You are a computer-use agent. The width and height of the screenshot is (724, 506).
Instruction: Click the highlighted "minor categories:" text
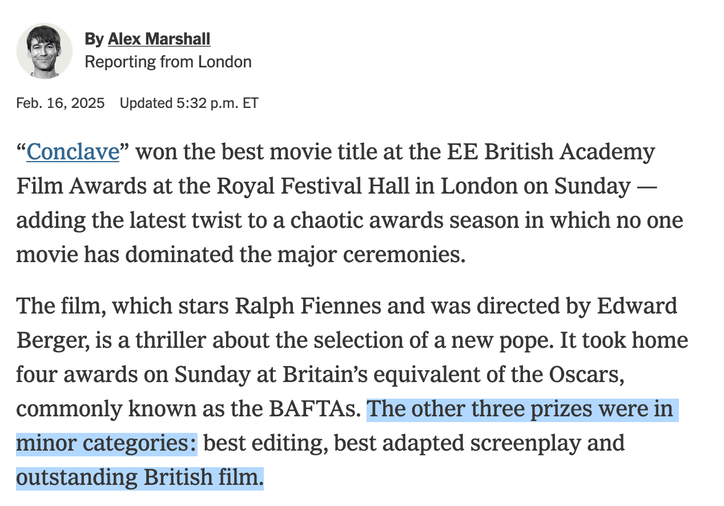[106, 443]
